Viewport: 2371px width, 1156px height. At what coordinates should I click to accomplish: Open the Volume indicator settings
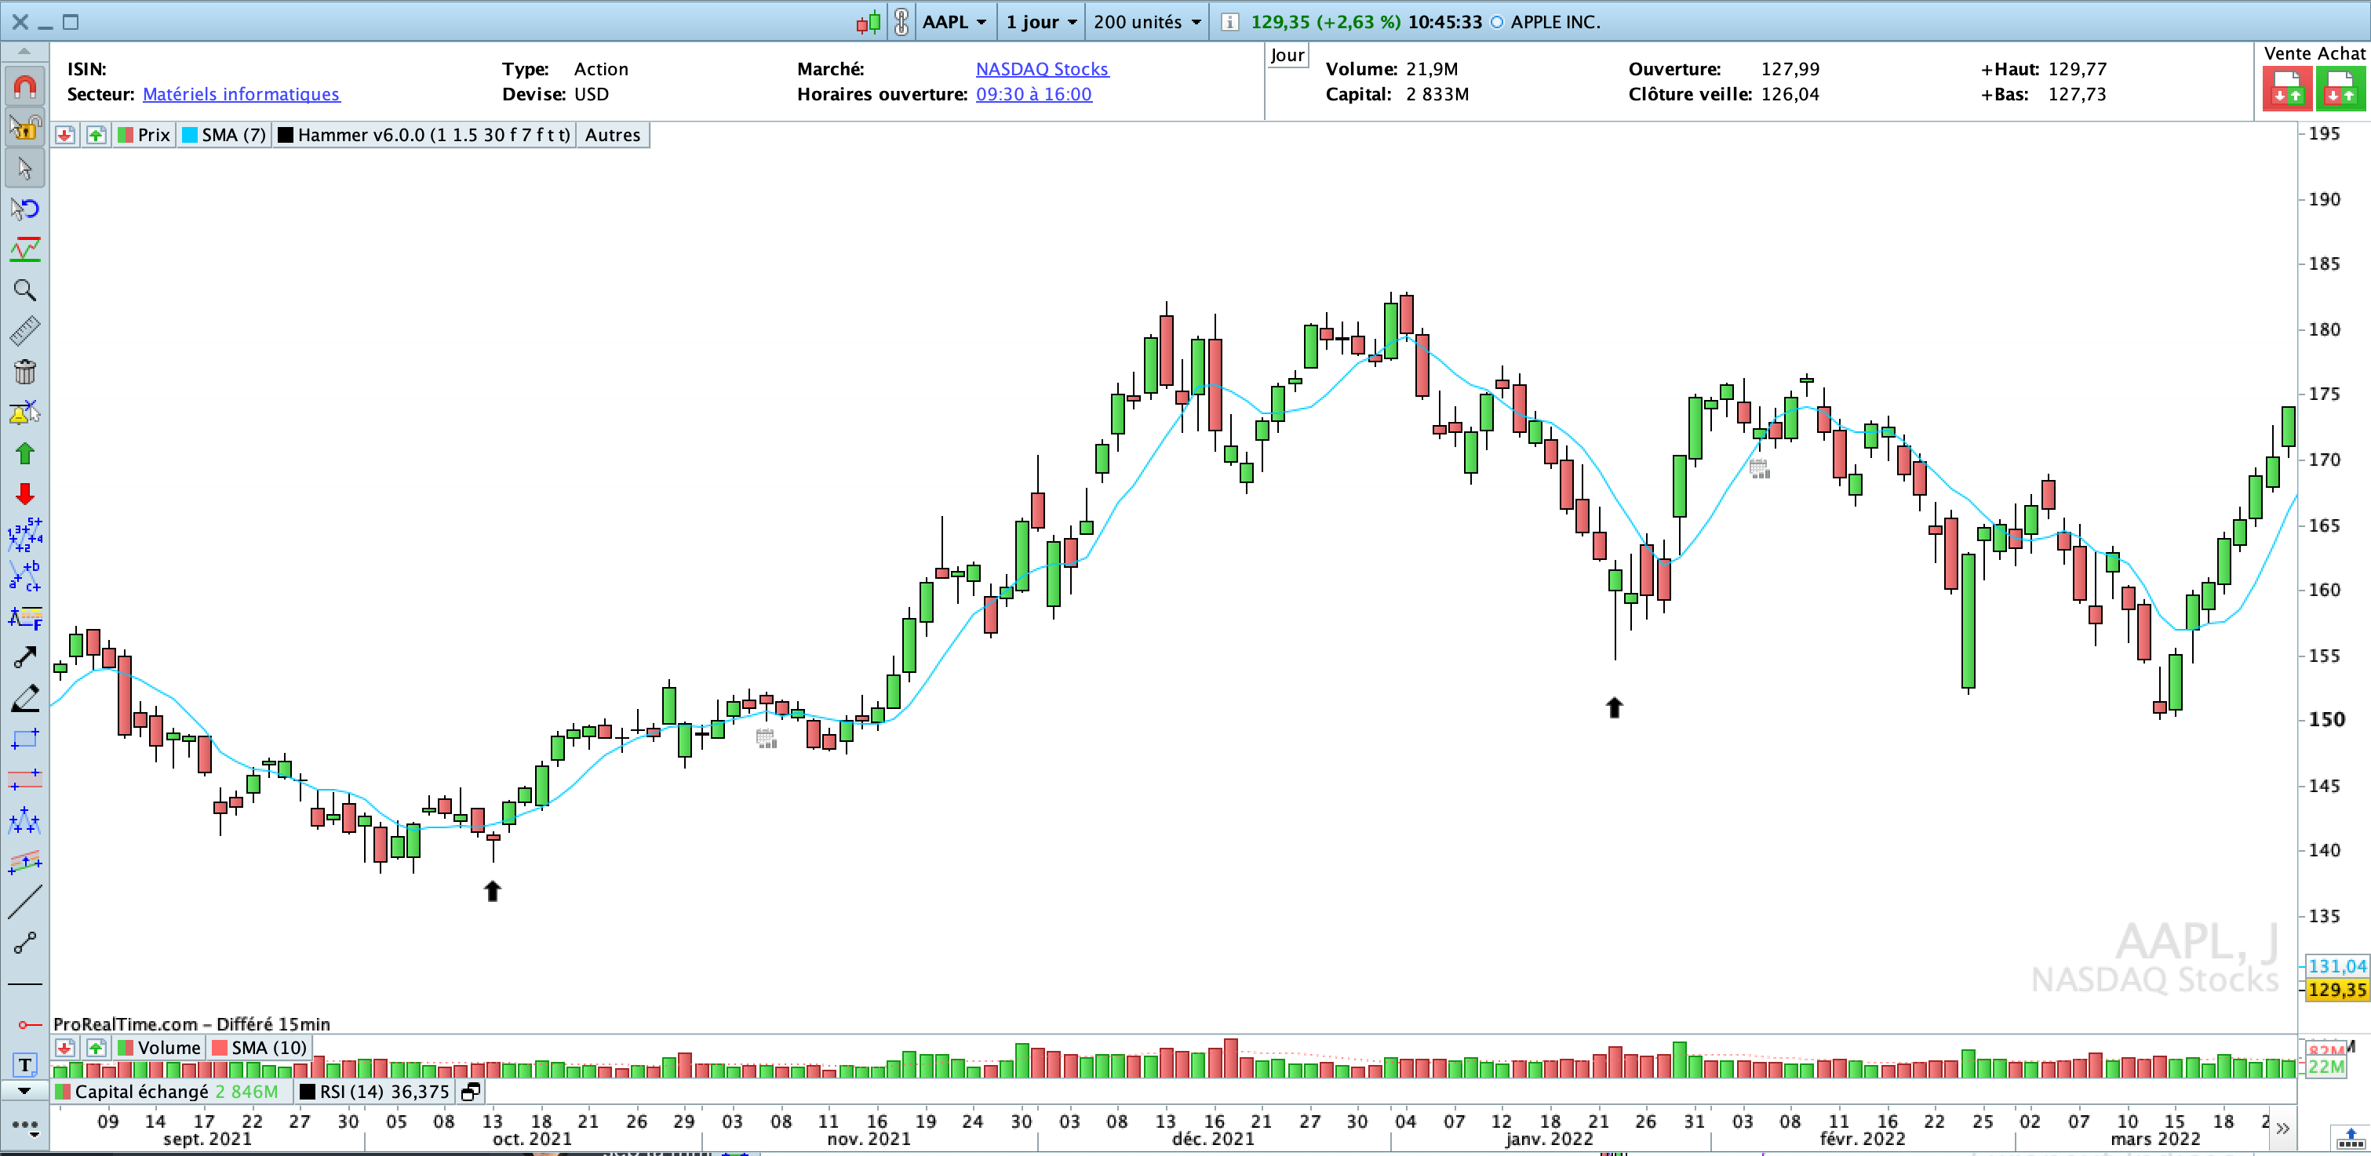159,1049
